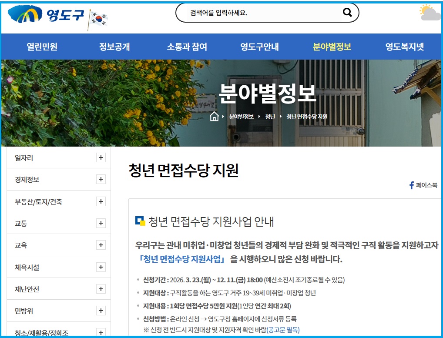This screenshot has width=443, height=338.
Task: Open the 영도구안내 menu
Action: 259,47
